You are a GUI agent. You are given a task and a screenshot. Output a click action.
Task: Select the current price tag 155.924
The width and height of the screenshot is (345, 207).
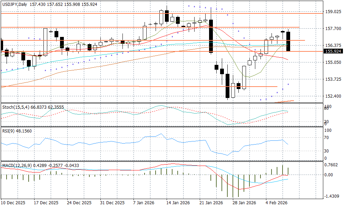coord(333,51)
